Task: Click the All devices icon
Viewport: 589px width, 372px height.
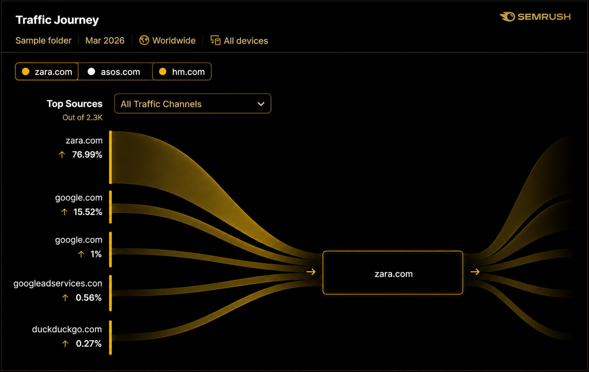Action: pos(215,40)
